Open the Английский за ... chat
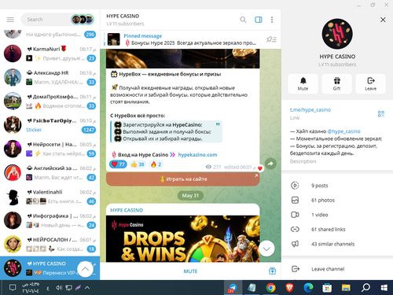This screenshot has width=393, height=295. tap(50, 173)
